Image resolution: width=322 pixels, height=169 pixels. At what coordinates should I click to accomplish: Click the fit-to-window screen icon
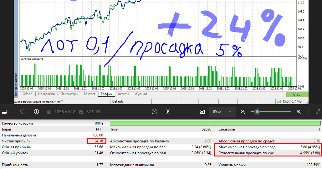(x=202, y=112)
